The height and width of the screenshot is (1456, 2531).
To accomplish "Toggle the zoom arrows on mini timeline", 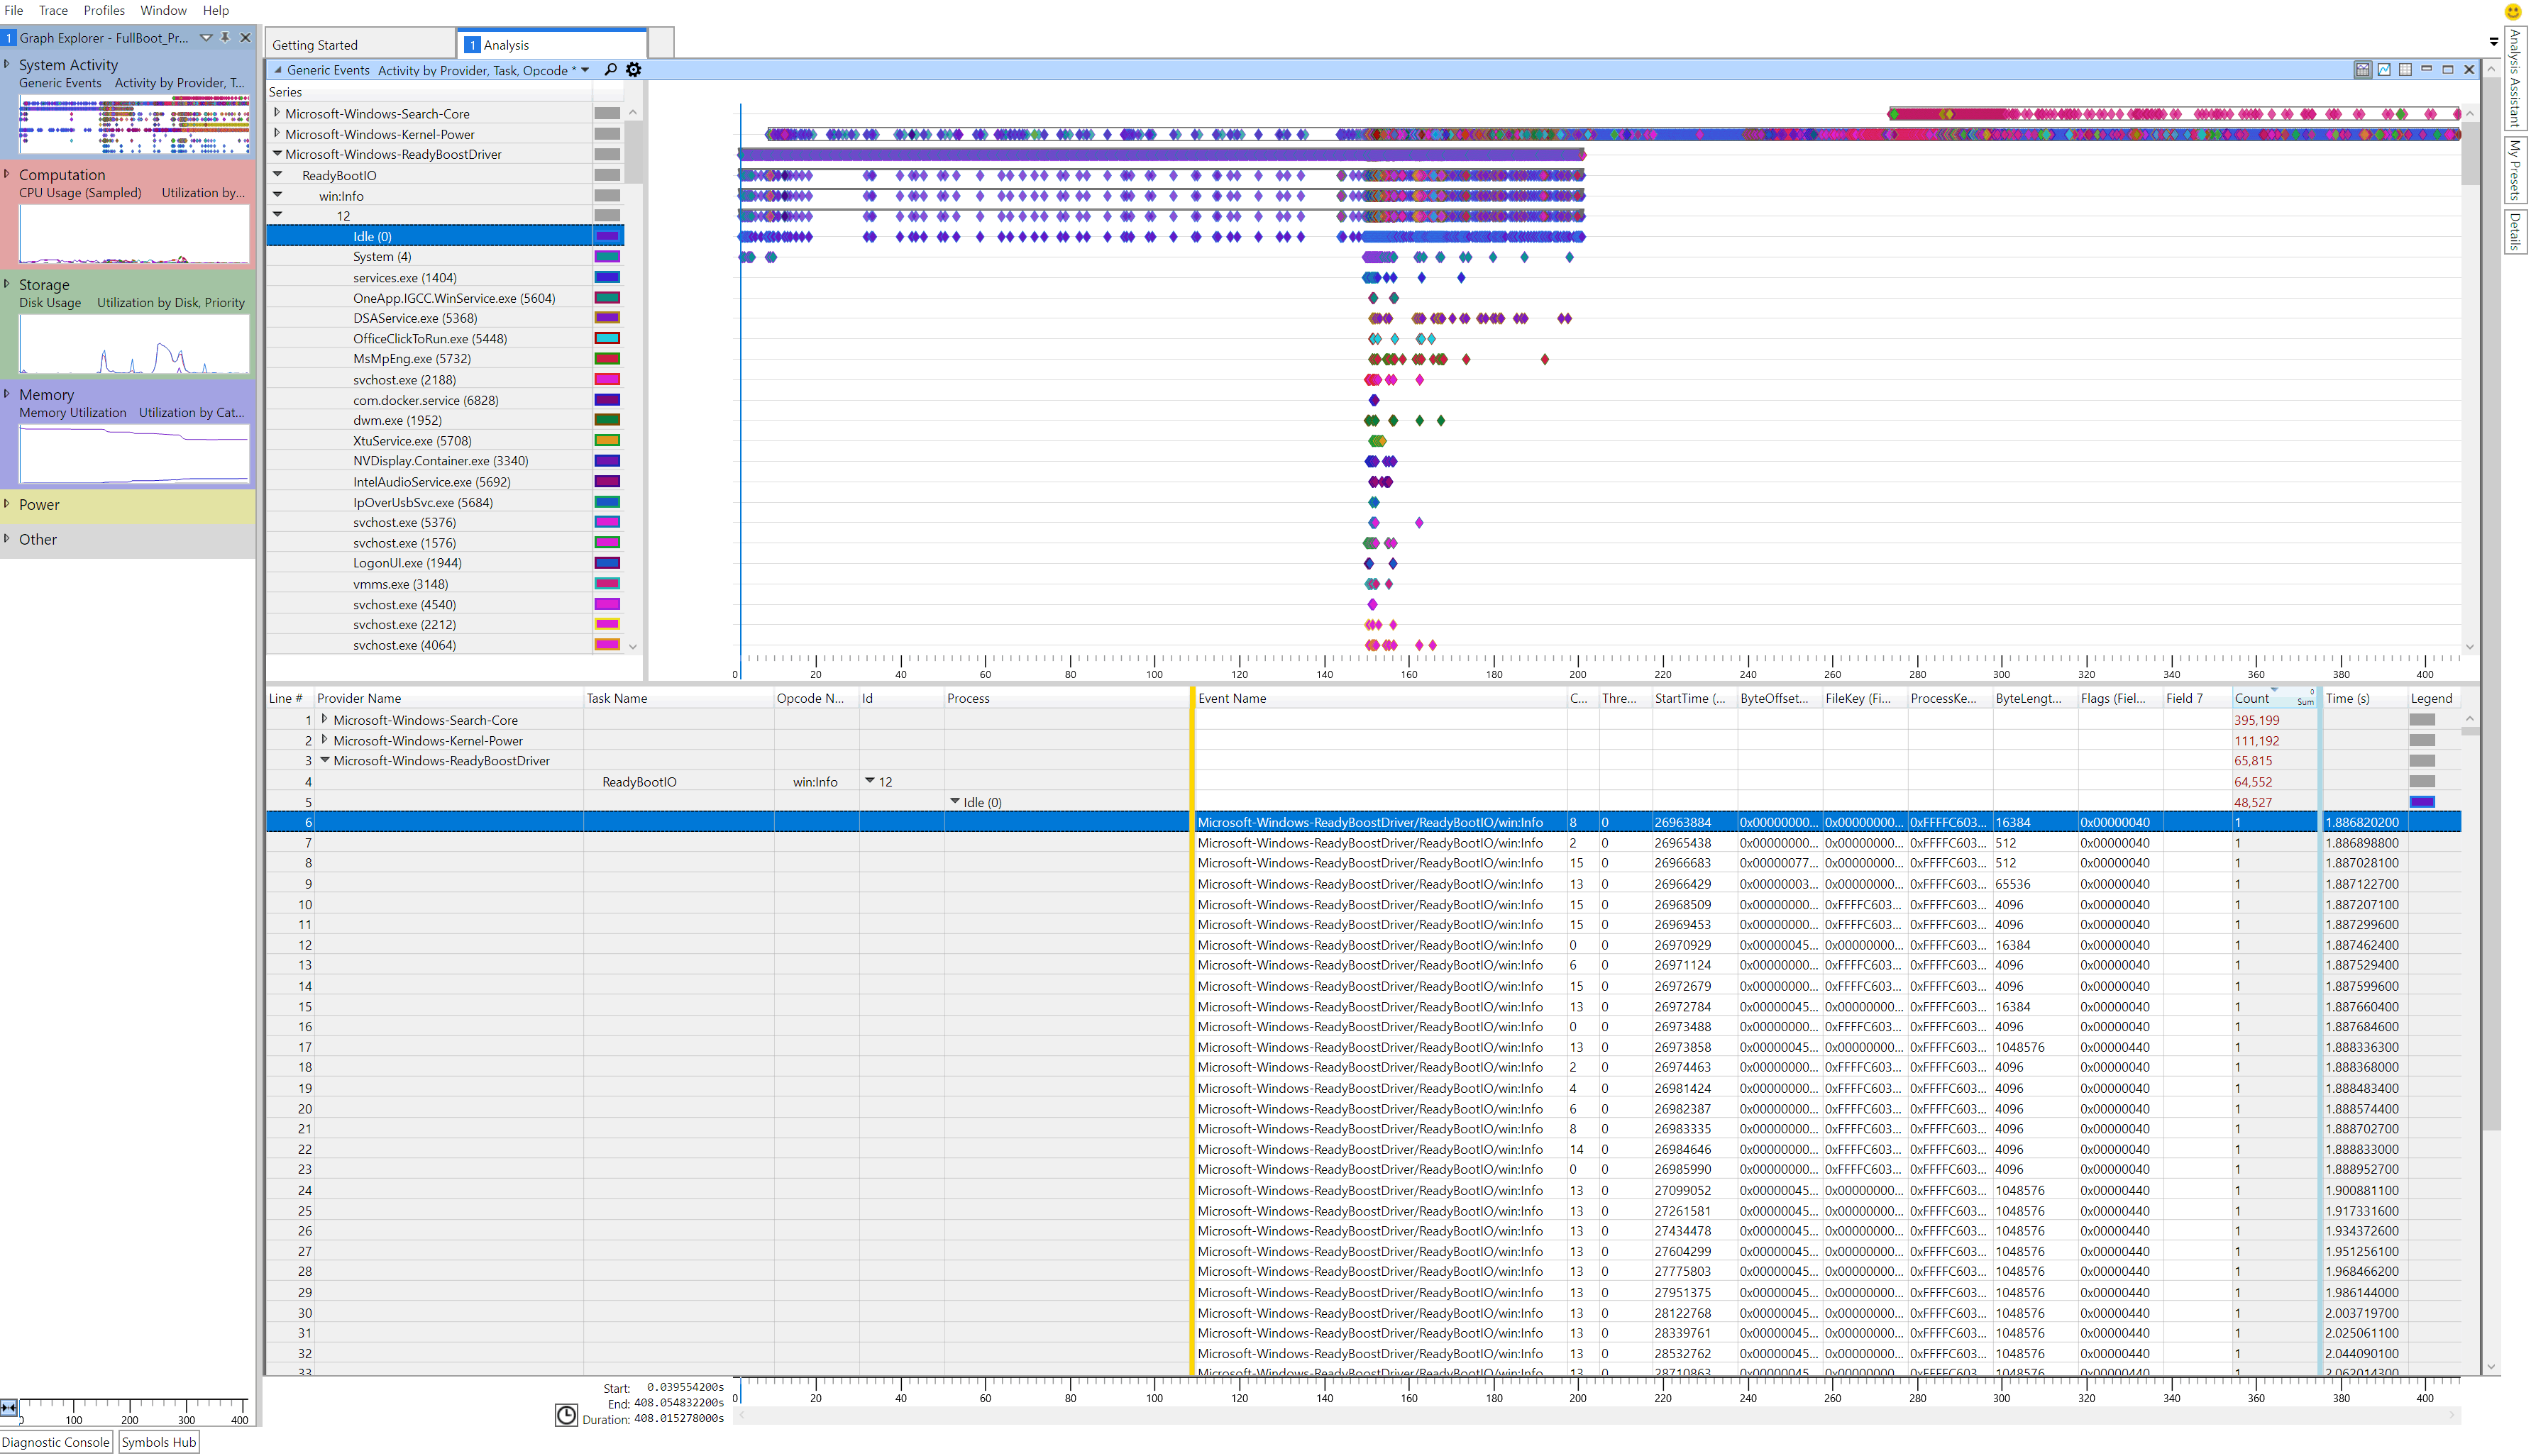I will pos(9,1407).
